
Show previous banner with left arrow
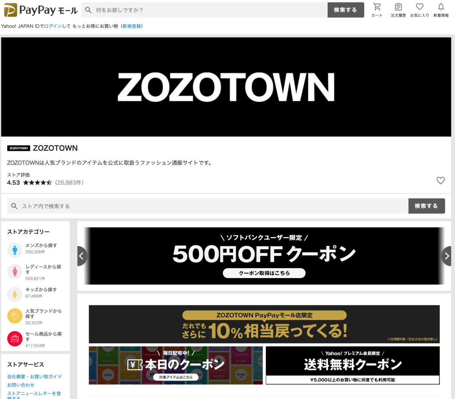click(82, 256)
